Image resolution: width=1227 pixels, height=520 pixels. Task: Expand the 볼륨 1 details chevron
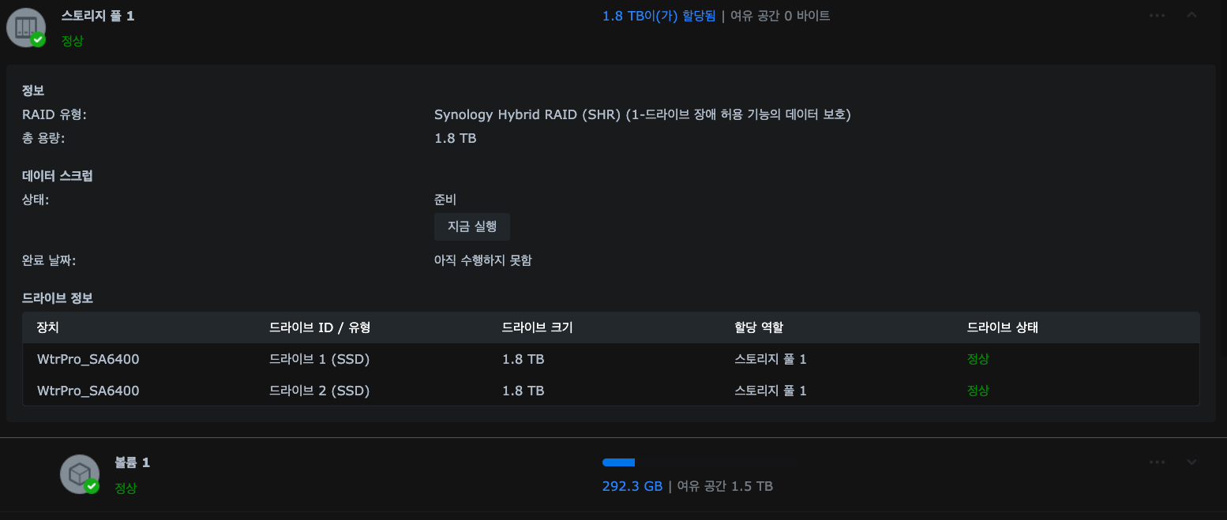tap(1191, 462)
